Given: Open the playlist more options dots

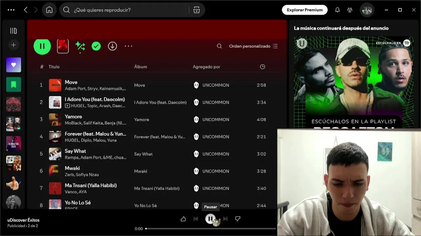Looking at the screenshot, I should (x=129, y=46).
